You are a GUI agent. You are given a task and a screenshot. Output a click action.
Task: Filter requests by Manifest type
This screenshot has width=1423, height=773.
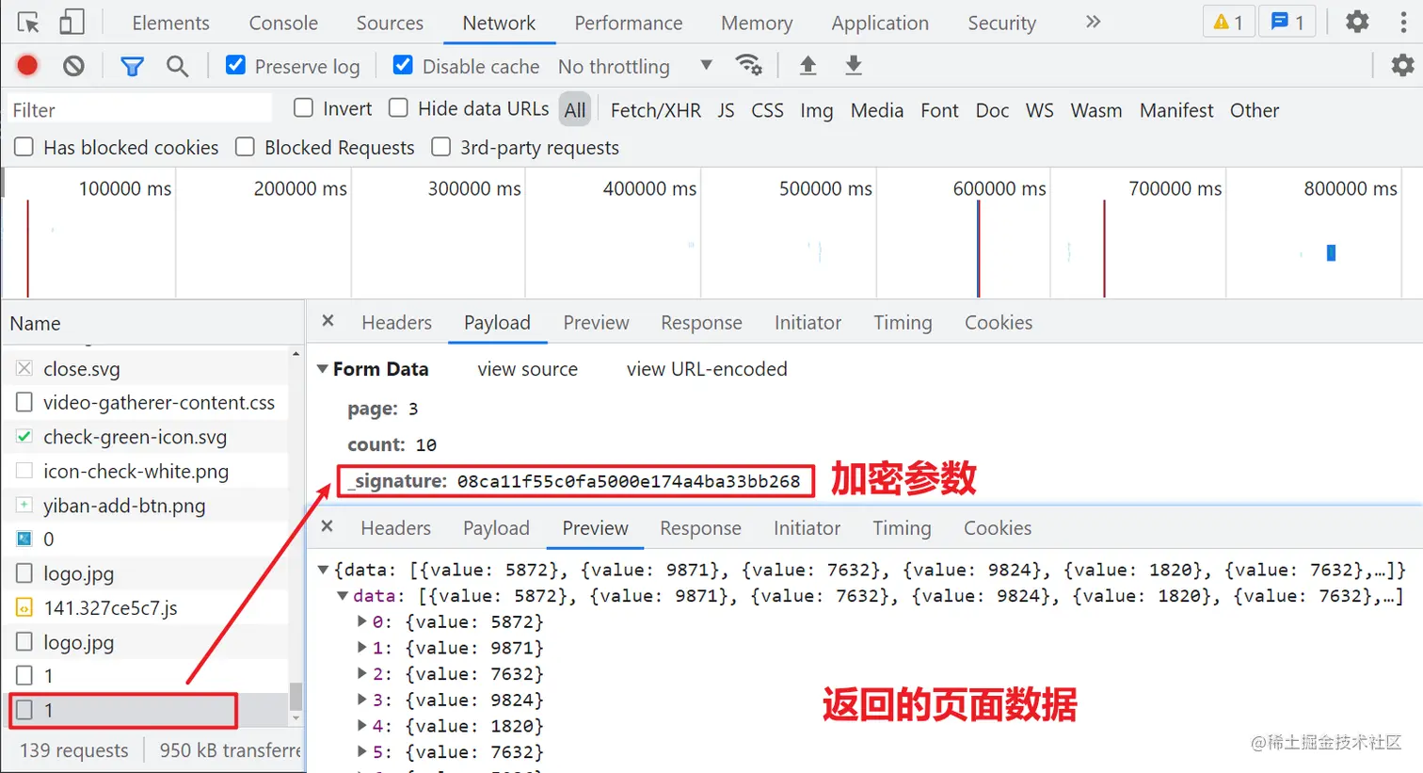click(x=1176, y=110)
